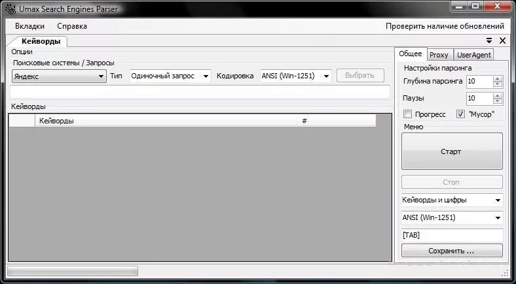The width and height of the screenshot is (516, 284).
Task: Switch to the Proxy tab
Action: click(x=439, y=55)
